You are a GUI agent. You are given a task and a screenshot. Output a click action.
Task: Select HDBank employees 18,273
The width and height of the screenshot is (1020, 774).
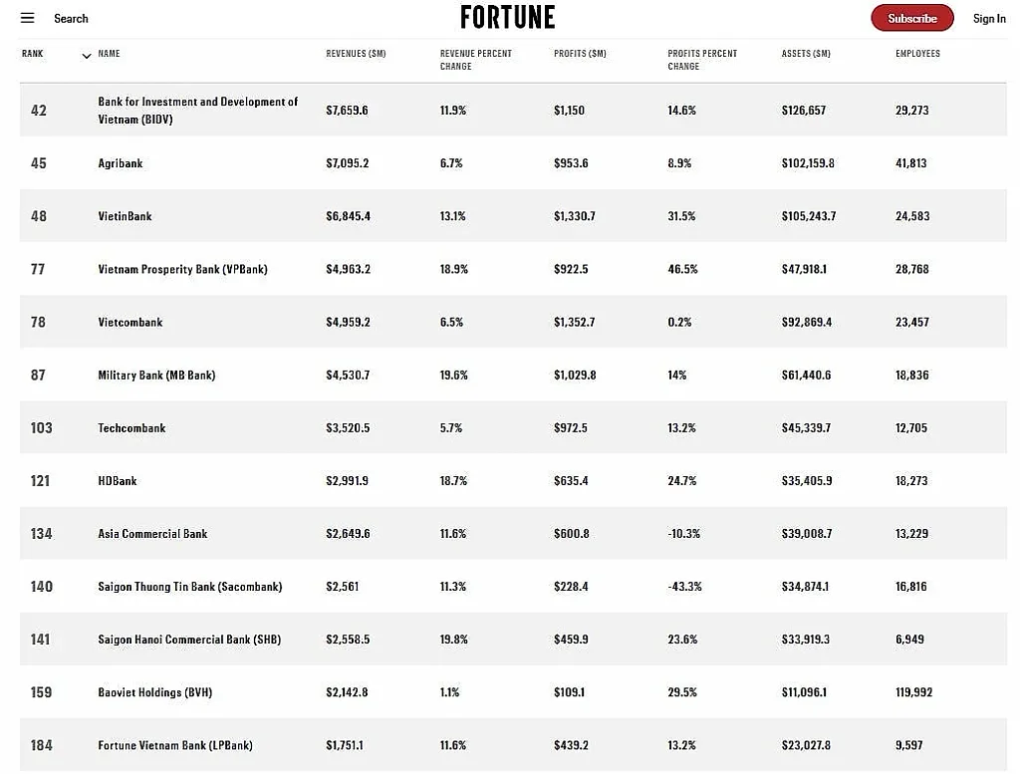[x=911, y=481]
